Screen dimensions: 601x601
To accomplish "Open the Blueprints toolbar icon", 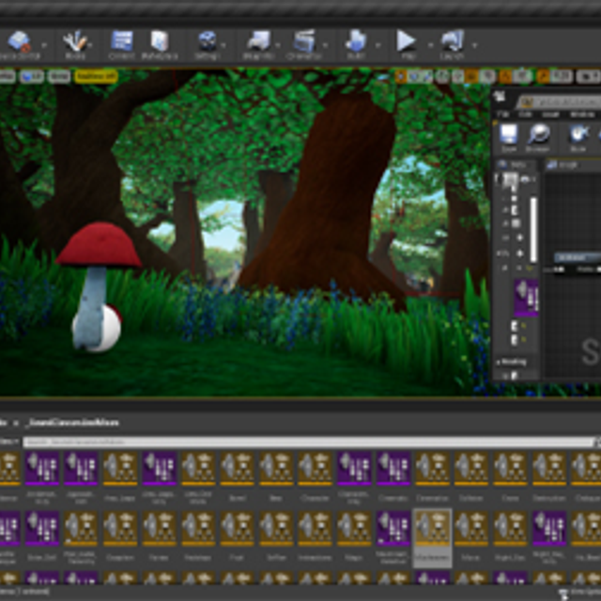I will [x=258, y=42].
